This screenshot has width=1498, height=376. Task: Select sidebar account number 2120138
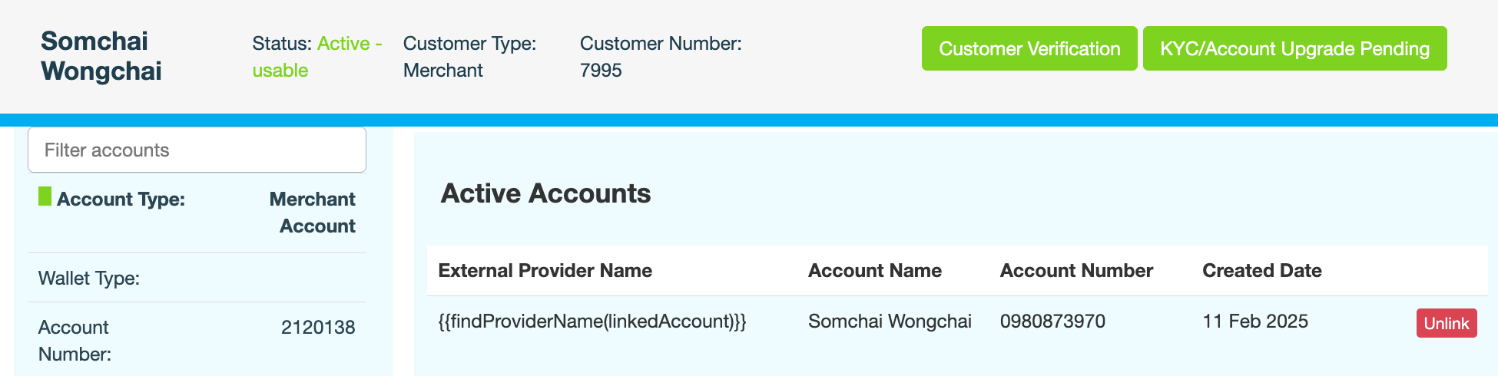318,328
